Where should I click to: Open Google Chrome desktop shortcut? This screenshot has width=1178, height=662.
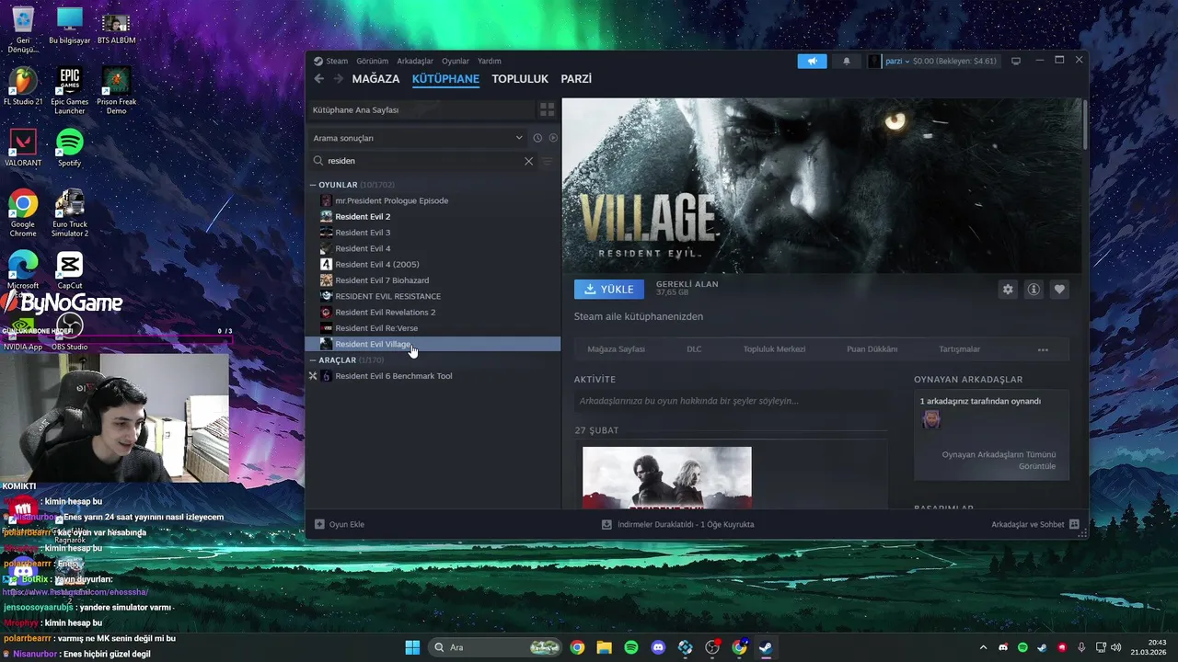(x=23, y=213)
